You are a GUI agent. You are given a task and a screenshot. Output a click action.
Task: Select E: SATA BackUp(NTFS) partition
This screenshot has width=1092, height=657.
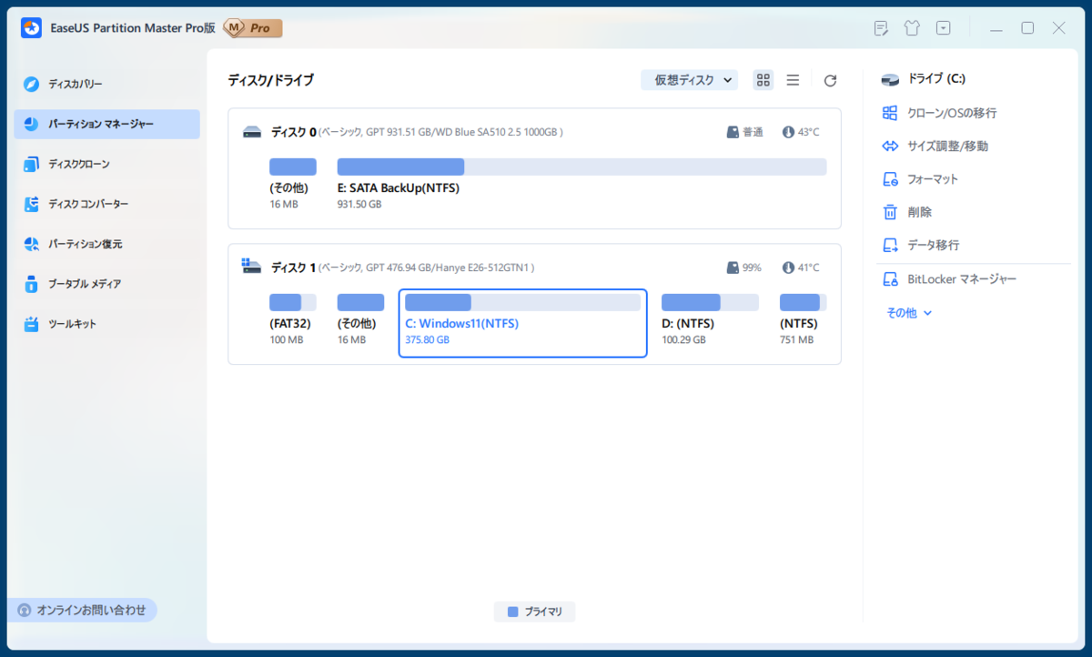[x=581, y=182]
